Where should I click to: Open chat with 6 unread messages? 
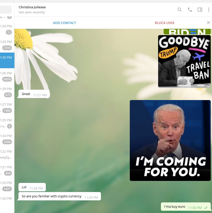click(7, 123)
